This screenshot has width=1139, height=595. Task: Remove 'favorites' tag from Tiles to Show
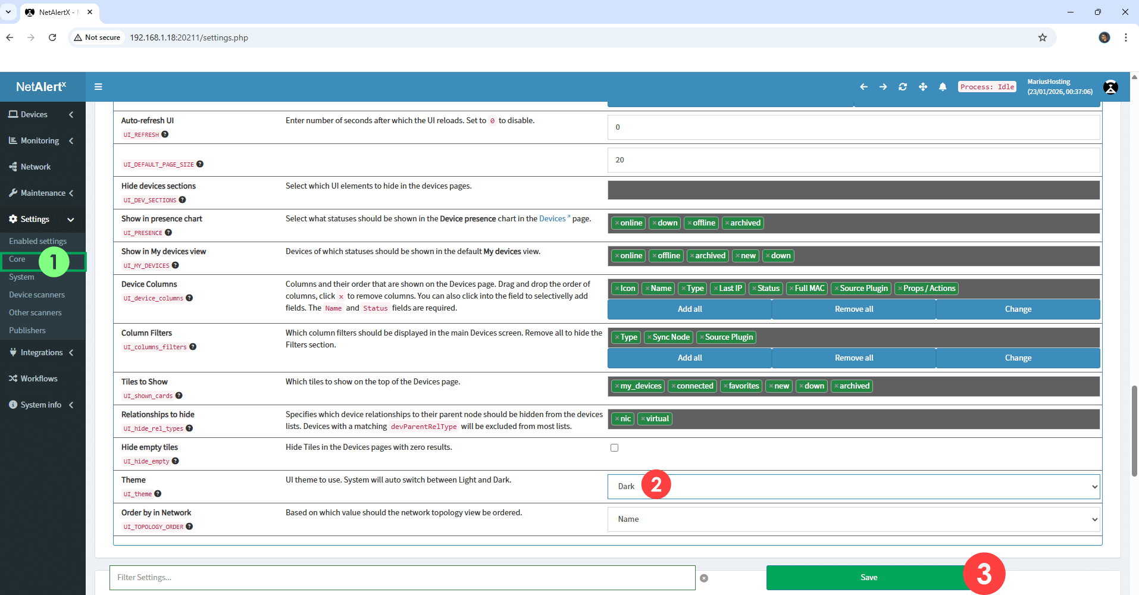pos(725,386)
